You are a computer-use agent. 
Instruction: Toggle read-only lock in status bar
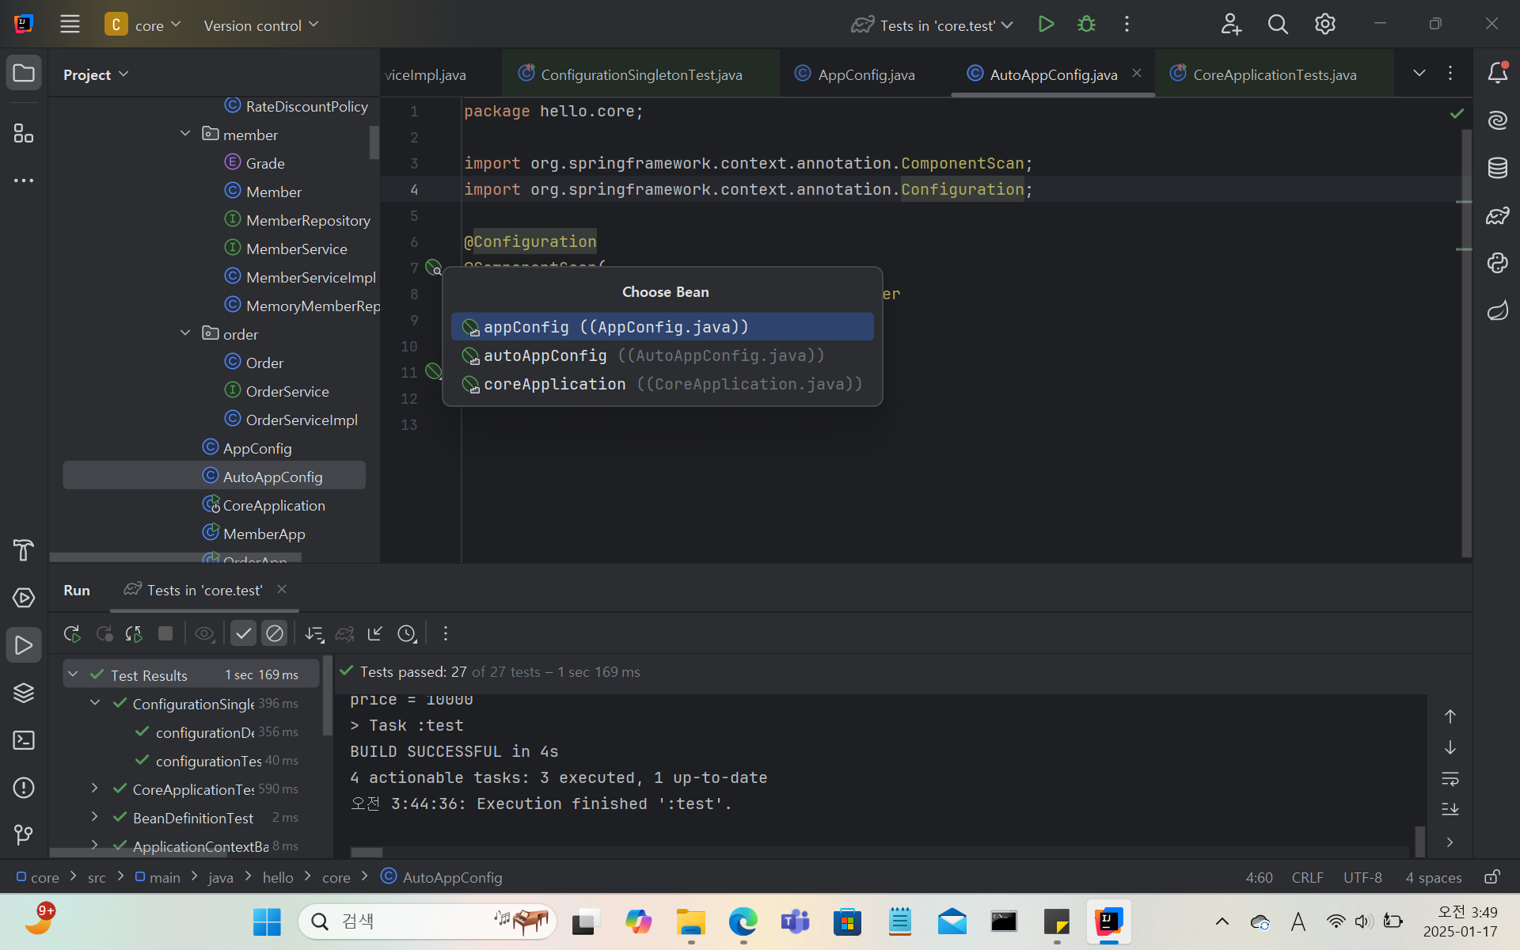(x=1492, y=877)
